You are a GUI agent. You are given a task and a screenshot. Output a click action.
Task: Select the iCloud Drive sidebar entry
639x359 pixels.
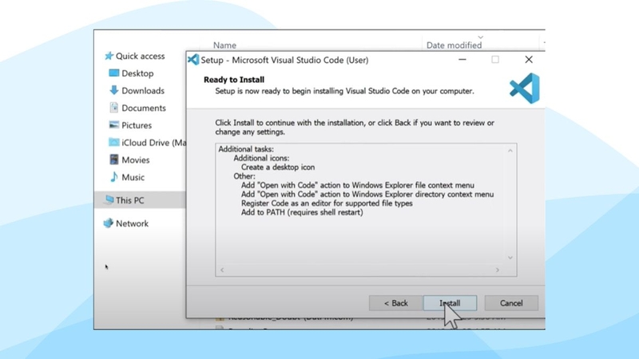pos(152,143)
